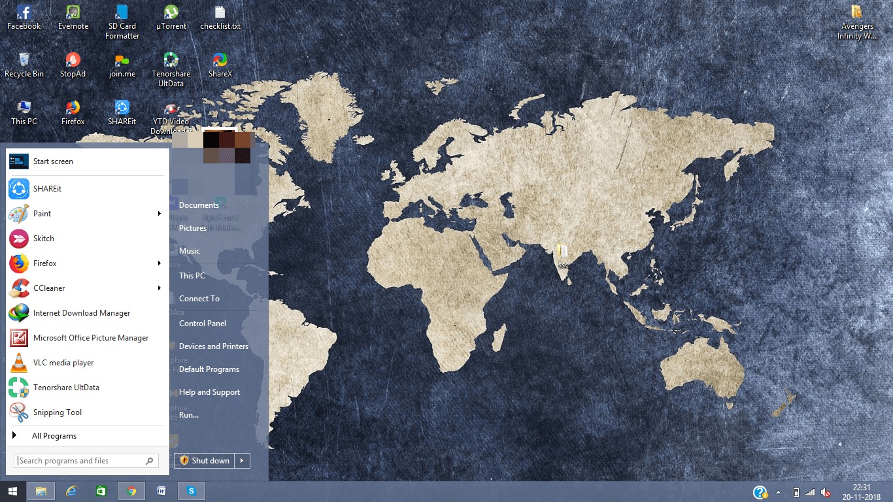The image size is (893, 502).
Task: Open Music from Start menu
Action: (190, 251)
